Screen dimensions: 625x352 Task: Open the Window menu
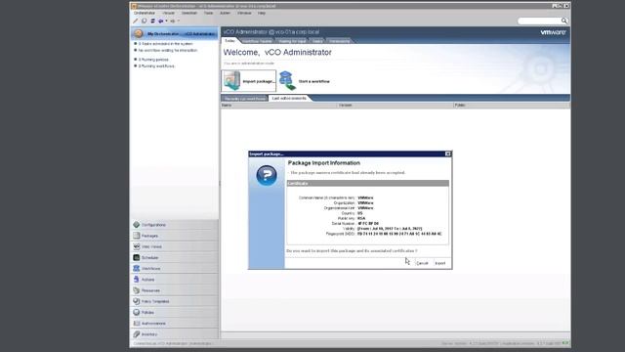tap(244, 13)
